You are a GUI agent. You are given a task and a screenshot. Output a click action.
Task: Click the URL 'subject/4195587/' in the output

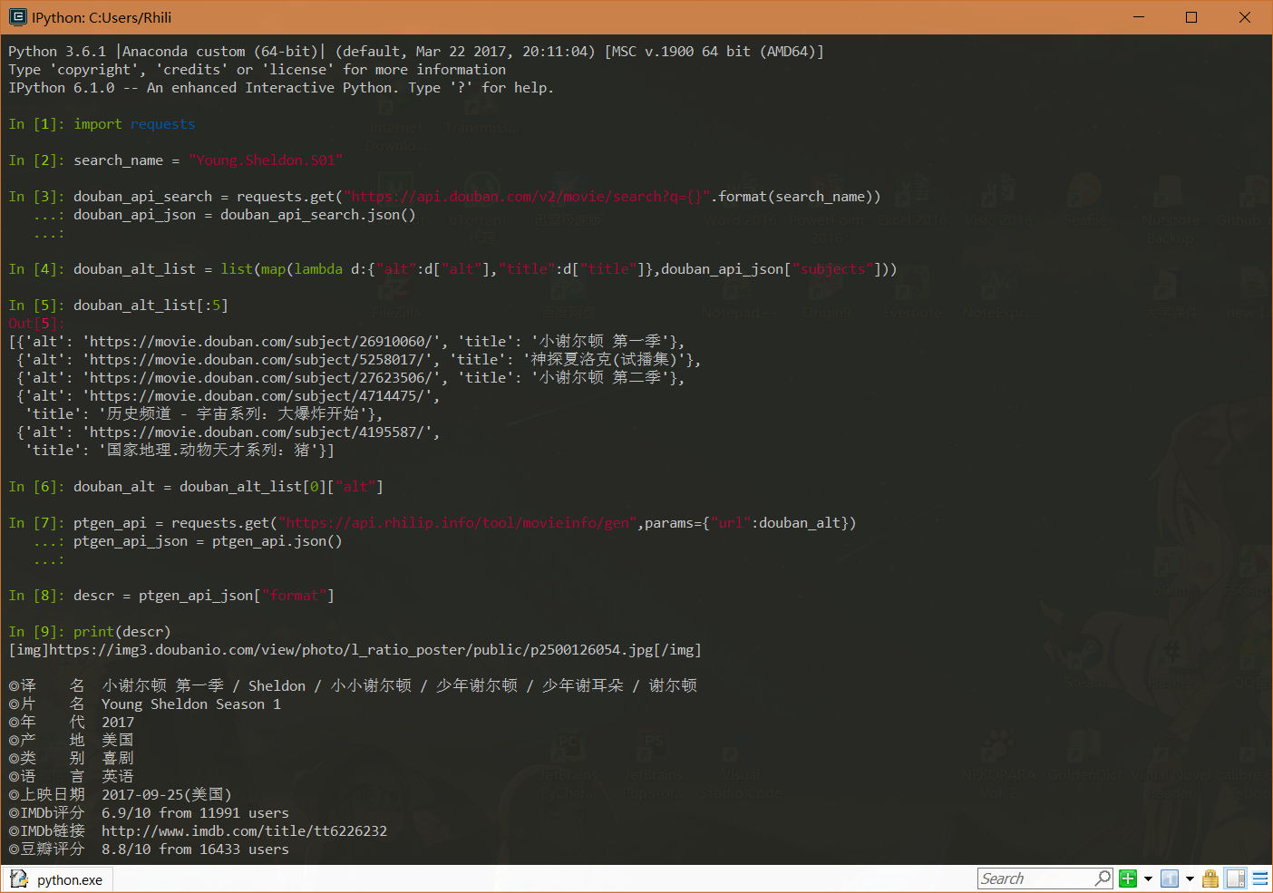(x=258, y=432)
